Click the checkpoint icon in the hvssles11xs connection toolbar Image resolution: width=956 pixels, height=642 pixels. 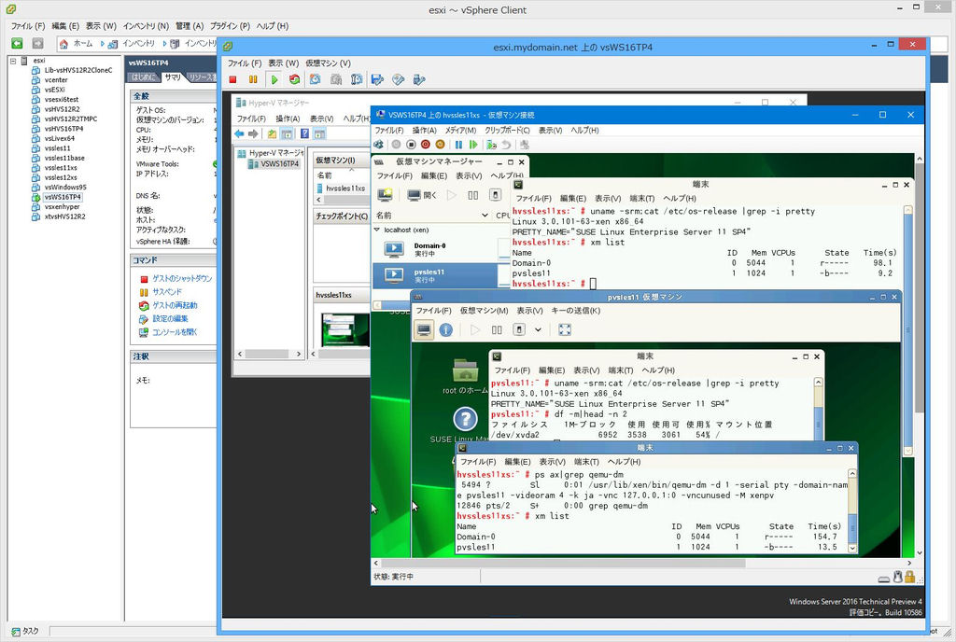[x=491, y=145]
